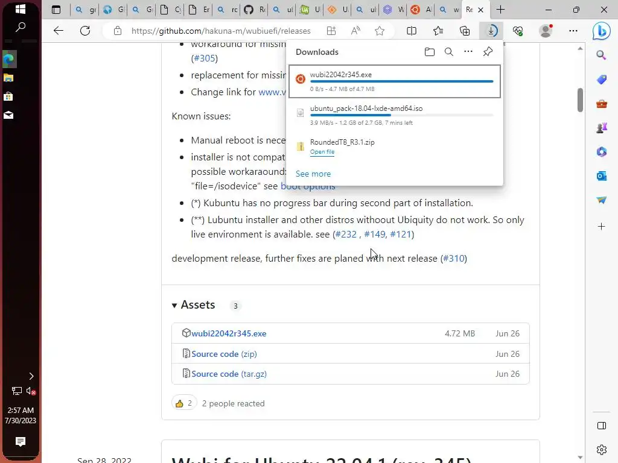The image size is (618, 463).
Task: Switch to the Linux Mint icon tab
Action: 310,10
